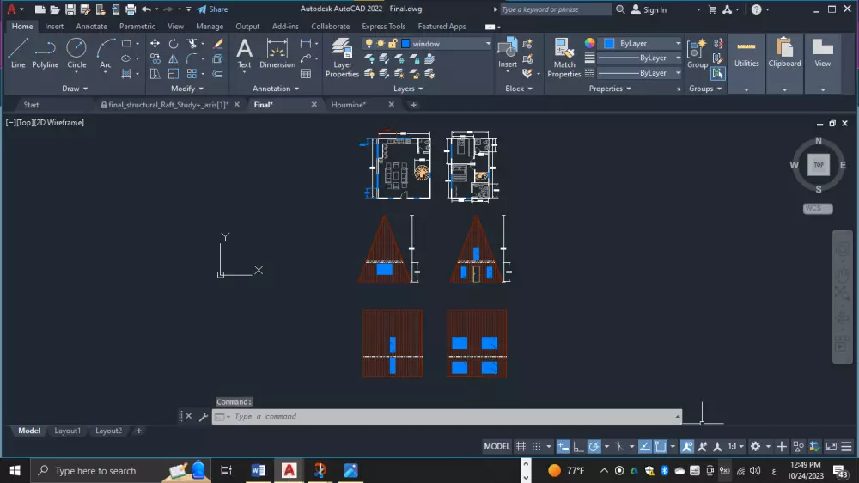
Task: Select the Polyline tool
Action: pyautogui.click(x=45, y=52)
